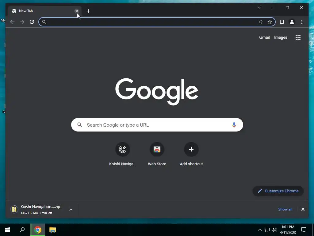
Task: Open File Explorer from taskbar
Action: (53, 230)
